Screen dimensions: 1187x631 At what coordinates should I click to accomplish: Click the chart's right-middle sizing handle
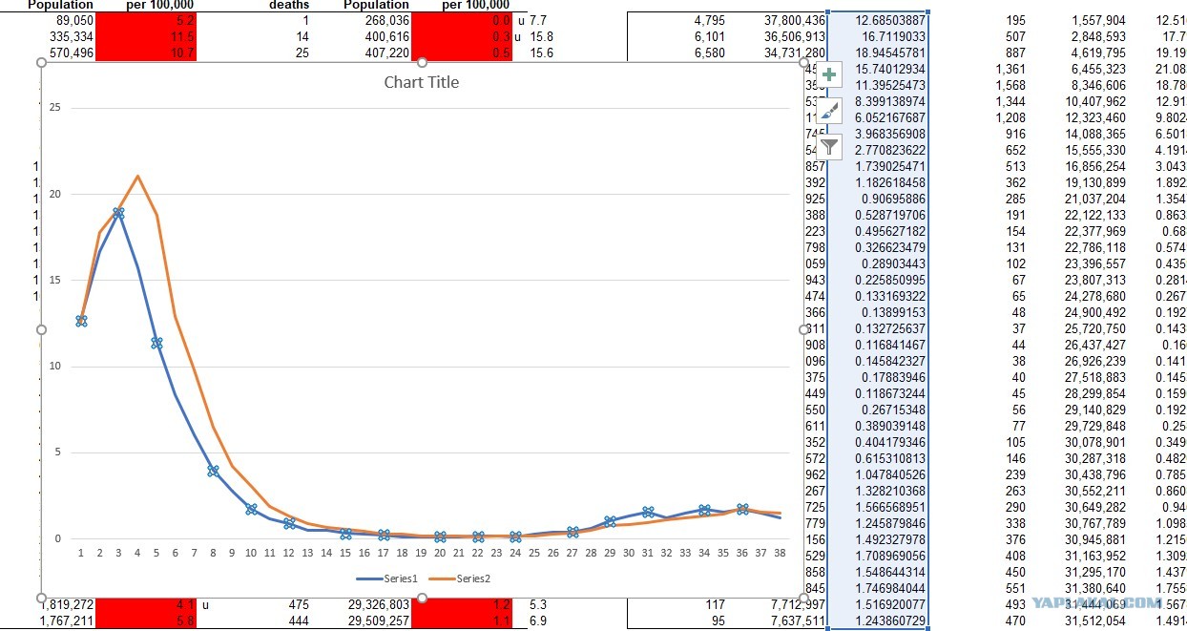[x=803, y=329]
